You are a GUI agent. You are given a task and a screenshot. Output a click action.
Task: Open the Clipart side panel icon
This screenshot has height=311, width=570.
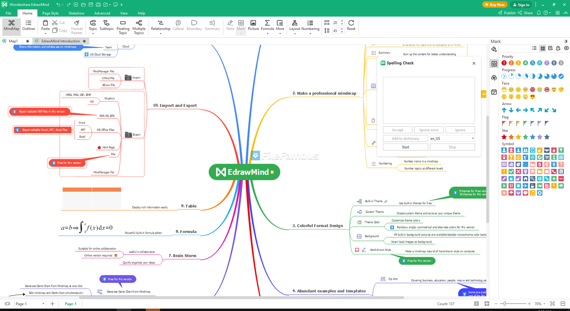tap(494, 78)
